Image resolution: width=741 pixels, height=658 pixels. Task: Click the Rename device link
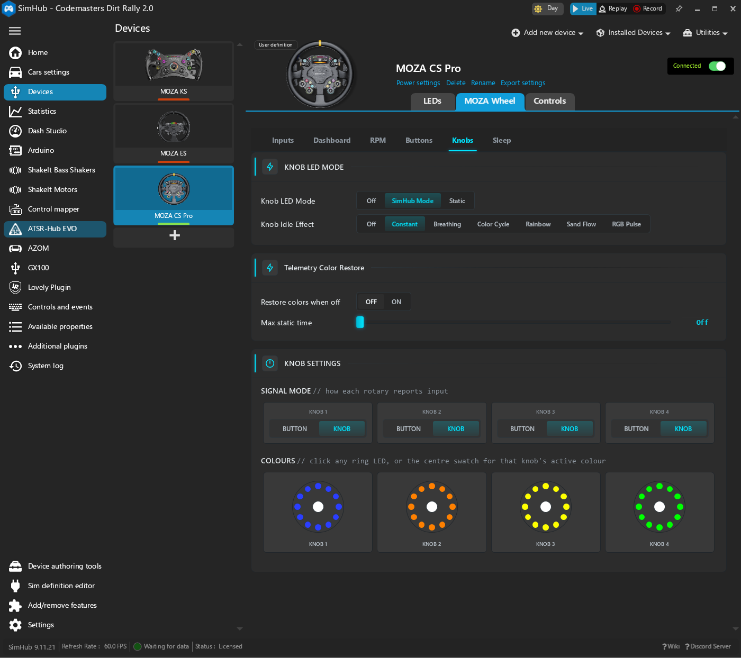coord(483,83)
